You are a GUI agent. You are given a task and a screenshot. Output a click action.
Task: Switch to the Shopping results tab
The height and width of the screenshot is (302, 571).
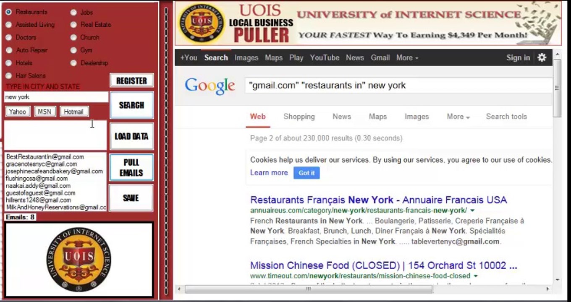(299, 117)
